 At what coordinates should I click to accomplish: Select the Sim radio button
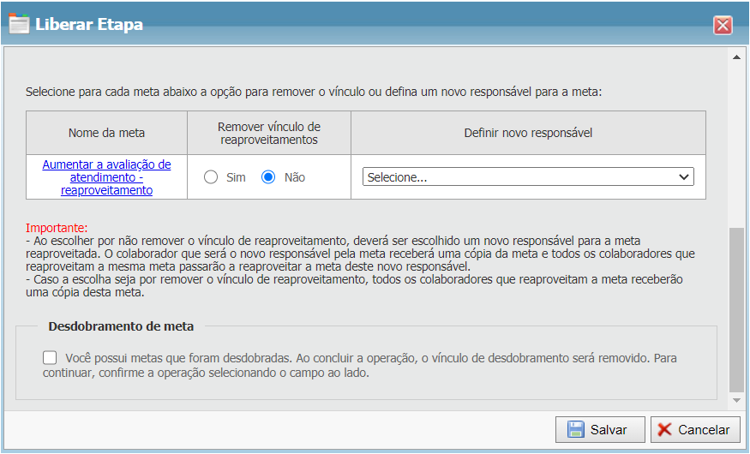click(x=211, y=177)
